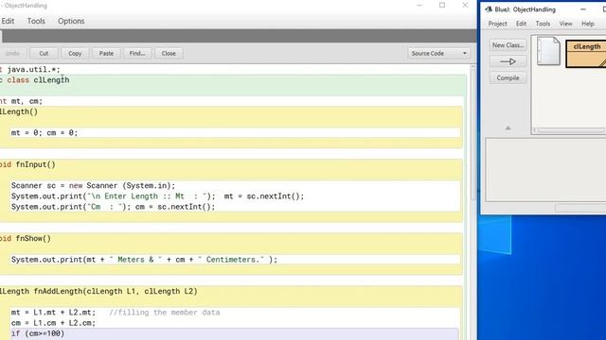
Task: Open the Edit menu in editor window
Action: coord(8,21)
